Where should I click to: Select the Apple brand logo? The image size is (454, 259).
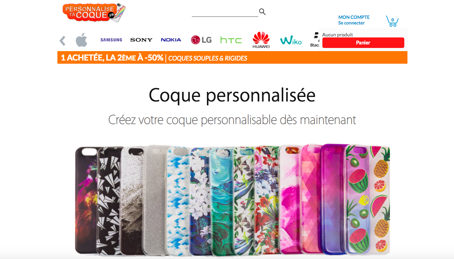pyautogui.click(x=82, y=40)
